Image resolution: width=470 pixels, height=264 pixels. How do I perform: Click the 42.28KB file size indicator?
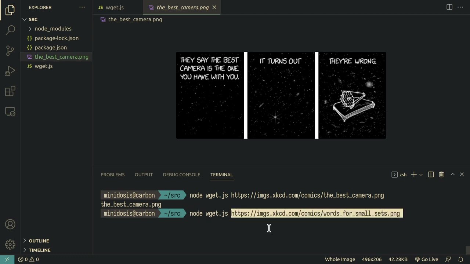[398, 259]
